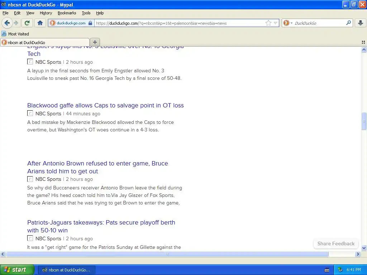Open the Antonio Brown refused to enter article
Image resolution: width=367 pixels, height=275 pixels.
tap(97, 167)
